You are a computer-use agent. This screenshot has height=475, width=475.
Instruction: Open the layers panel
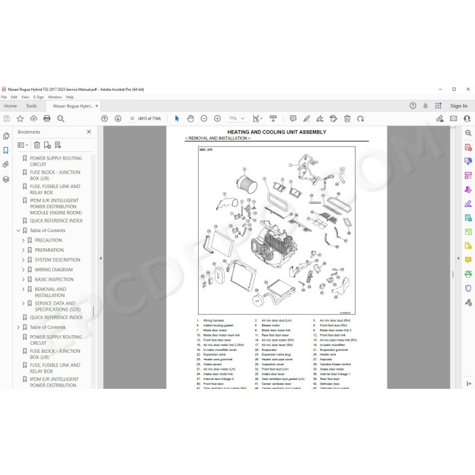click(x=6, y=179)
